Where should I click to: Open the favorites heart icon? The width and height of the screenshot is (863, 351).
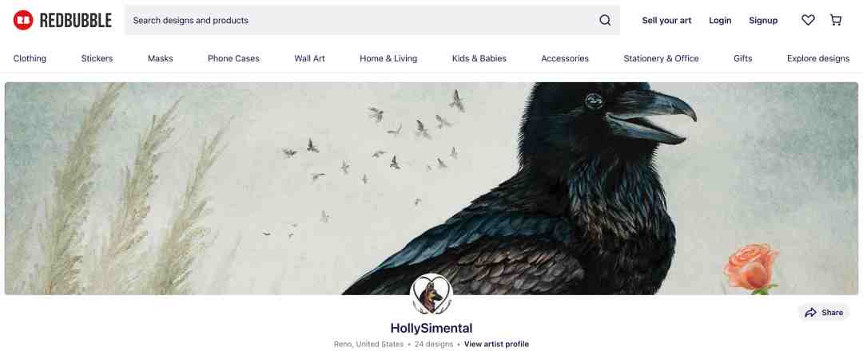(x=808, y=20)
